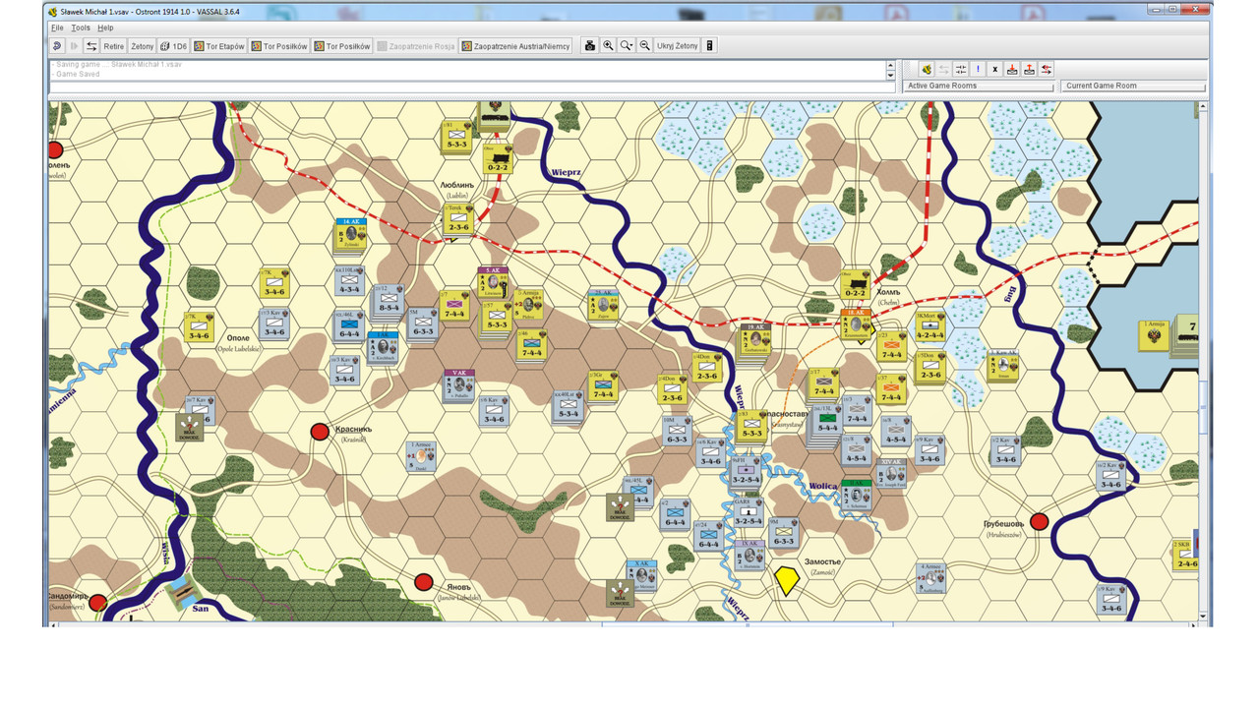This screenshot has width=1259, height=706.
Task: Click the Undo last move icon
Action: 58,46
